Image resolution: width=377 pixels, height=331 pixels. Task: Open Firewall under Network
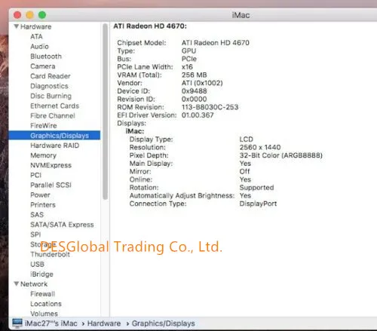tap(42, 294)
